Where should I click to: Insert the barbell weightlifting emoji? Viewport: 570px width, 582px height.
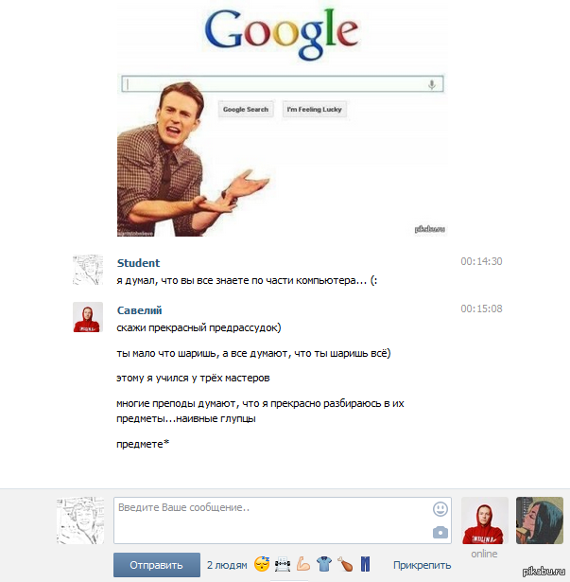tap(283, 565)
